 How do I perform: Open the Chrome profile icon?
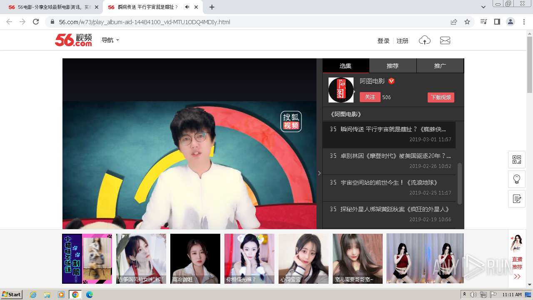tap(510, 22)
